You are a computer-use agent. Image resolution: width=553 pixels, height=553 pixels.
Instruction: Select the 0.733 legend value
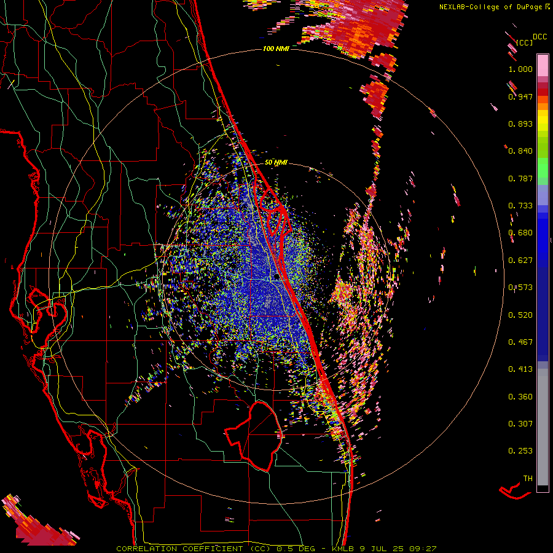point(520,206)
